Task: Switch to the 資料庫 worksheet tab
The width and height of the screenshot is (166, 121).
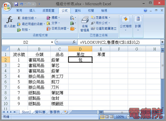Action: [x=40, y=112]
